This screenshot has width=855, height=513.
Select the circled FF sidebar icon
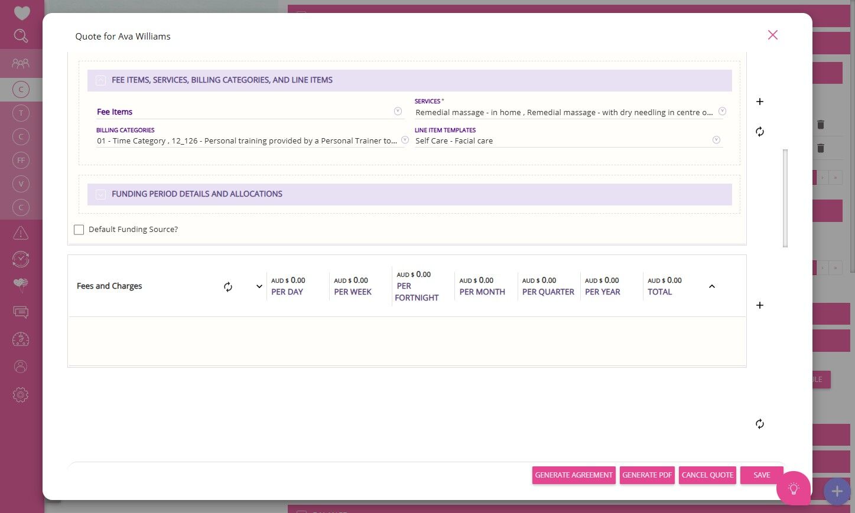click(x=21, y=160)
